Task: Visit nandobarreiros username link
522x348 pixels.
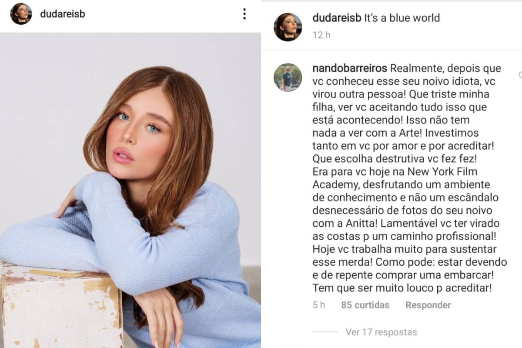Action: click(x=350, y=69)
